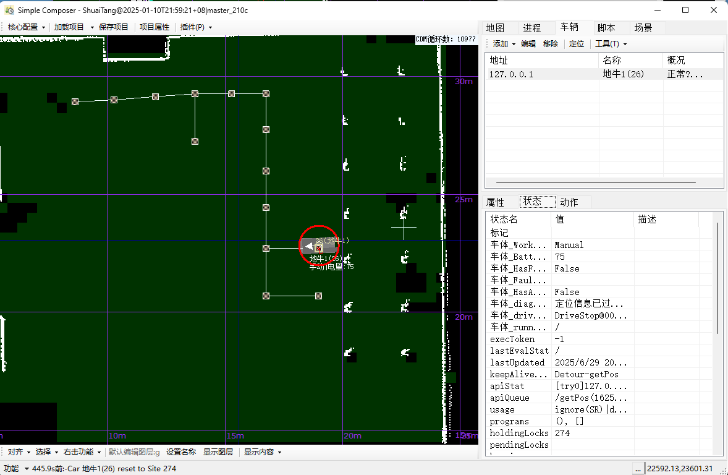Open the 动作 tab
Viewport: 728px width, 475px height.
[569, 202]
